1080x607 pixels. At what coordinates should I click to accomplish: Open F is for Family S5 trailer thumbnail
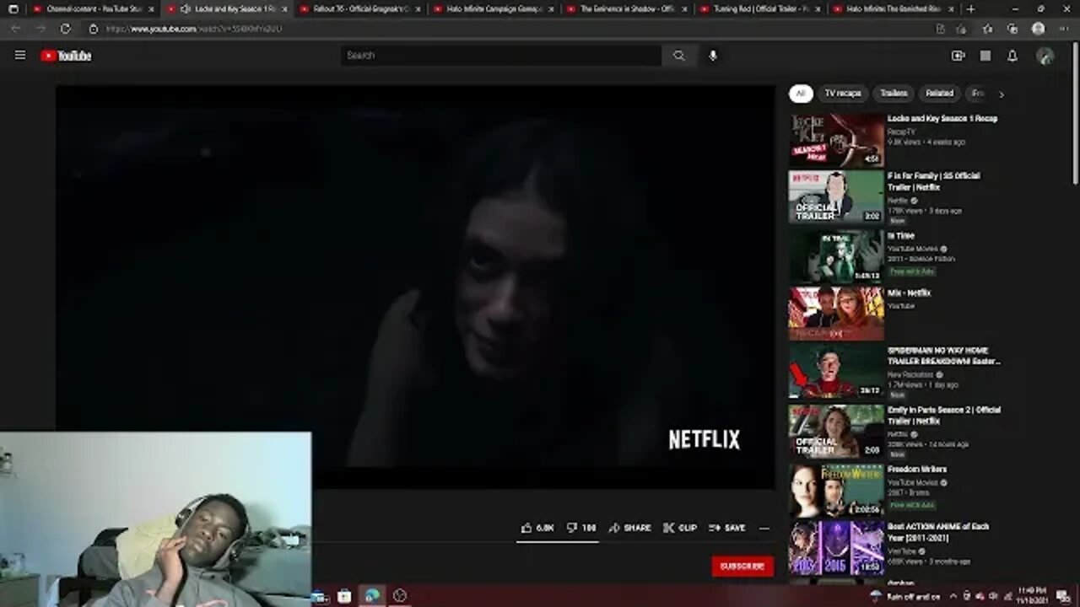[x=836, y=197]
